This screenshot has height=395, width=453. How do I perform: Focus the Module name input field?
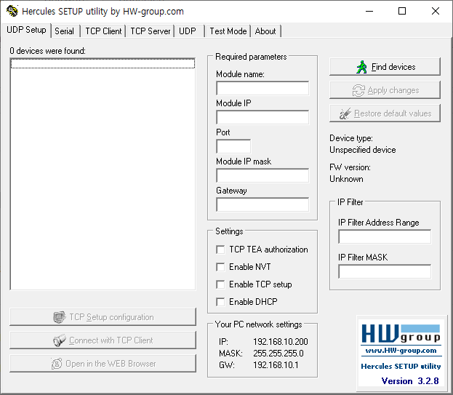tap(262, 88)
